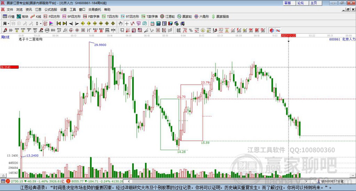Open the 交易委托 menu
Image resolution: width=356 pixels, height=191 pixels.
click(x=95, y=9)
